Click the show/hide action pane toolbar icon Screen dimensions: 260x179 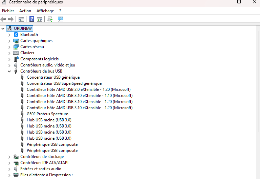pyautogui.click(x=40, y=19)
